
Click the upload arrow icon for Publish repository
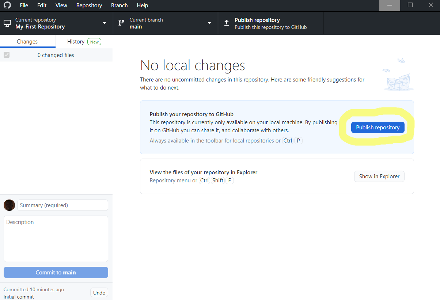[x=227, y=23]
